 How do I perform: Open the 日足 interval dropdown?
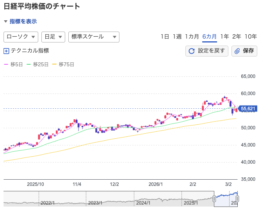pos(53,37)
